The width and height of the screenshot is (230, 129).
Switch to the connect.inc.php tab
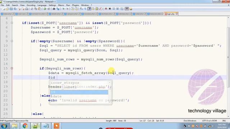(x=38, y=14)
